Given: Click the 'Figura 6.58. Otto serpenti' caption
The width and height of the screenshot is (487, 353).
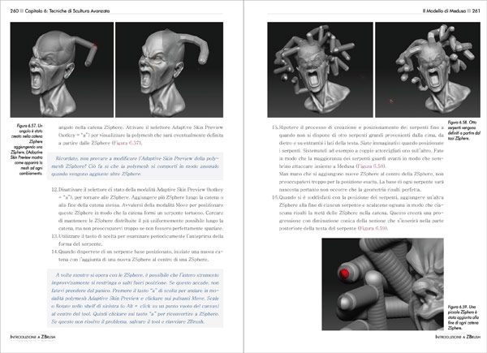Looking at the screenshot, I should pos(463,131).
